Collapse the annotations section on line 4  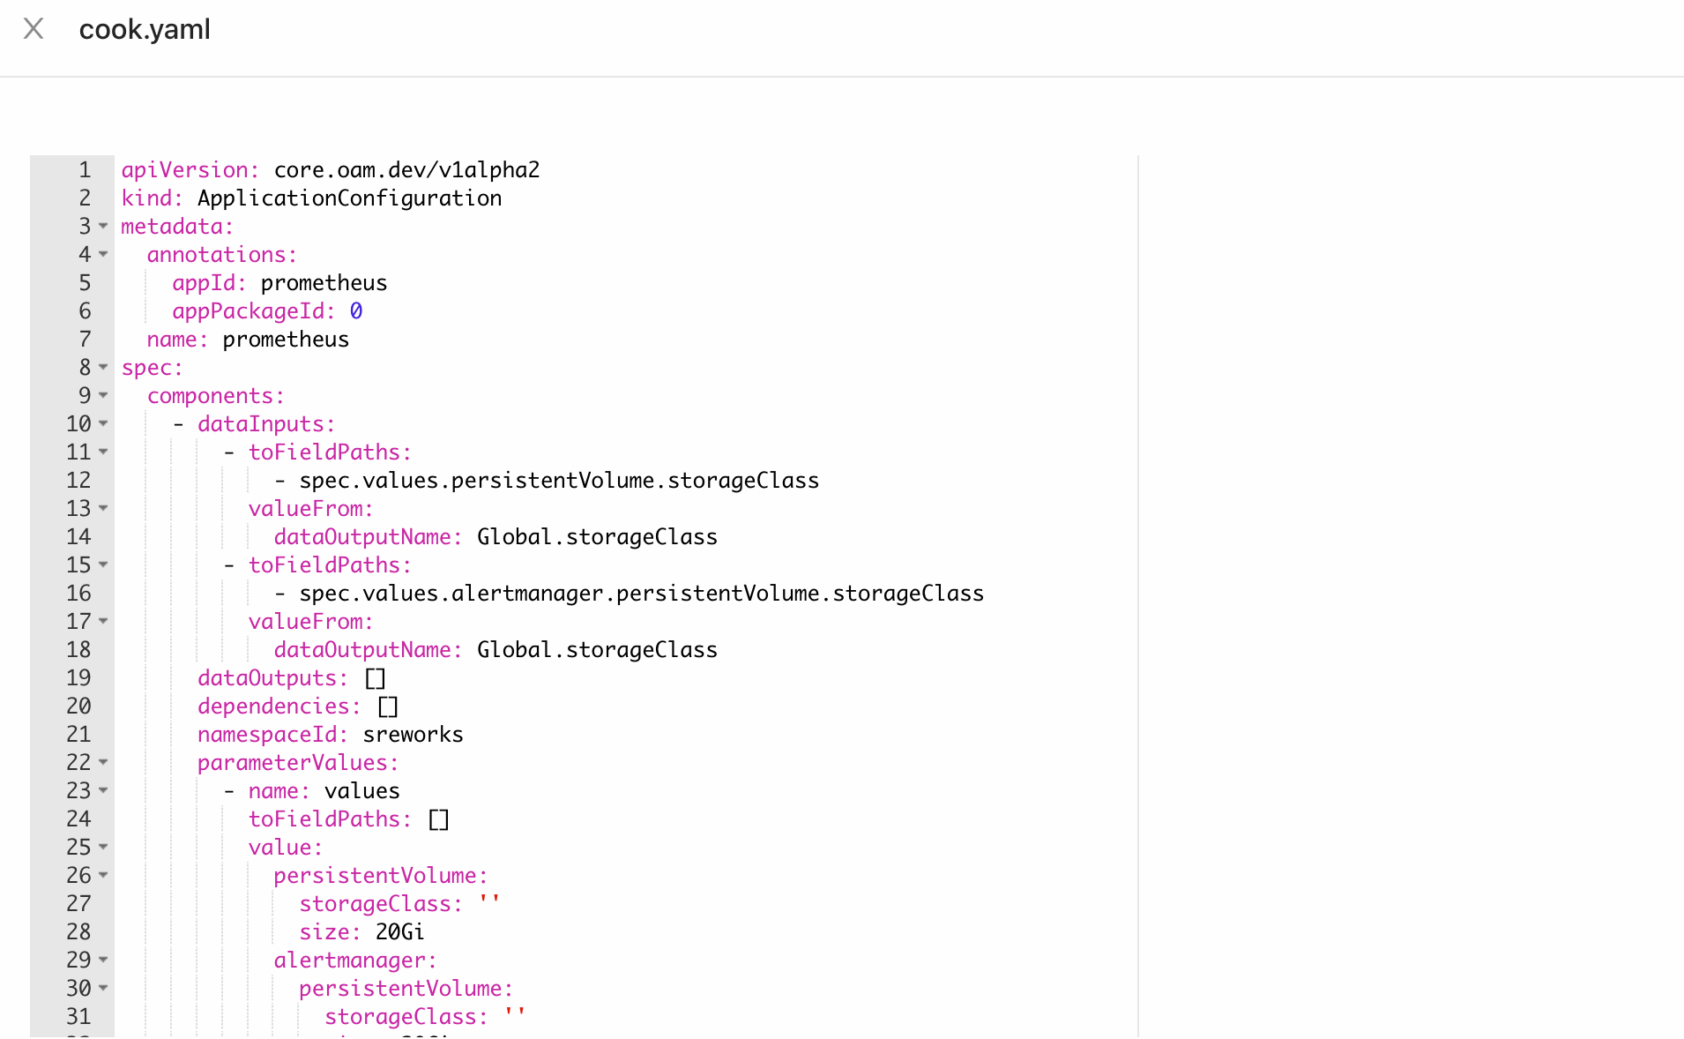(103, 255)
